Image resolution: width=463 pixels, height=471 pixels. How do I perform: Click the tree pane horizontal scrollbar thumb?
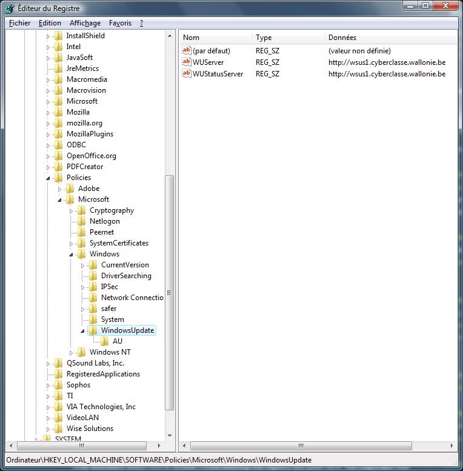(x=82, y=446)
